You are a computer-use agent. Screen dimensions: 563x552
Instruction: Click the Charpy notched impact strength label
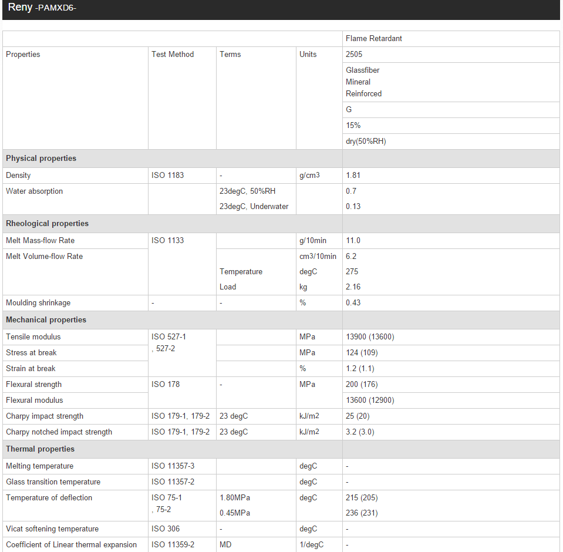(x=59, y=432)
